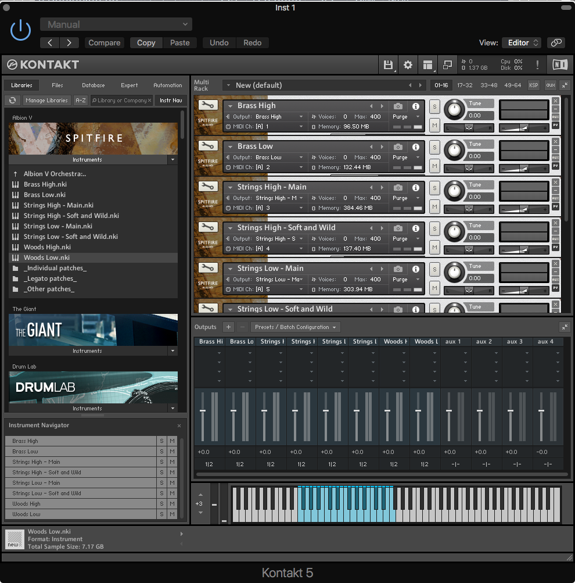
Task: Toggle the KSP multi script button
Action: (533, 85)
